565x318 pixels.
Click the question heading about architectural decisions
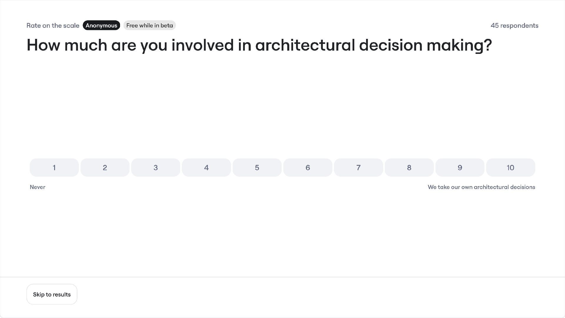259,45
